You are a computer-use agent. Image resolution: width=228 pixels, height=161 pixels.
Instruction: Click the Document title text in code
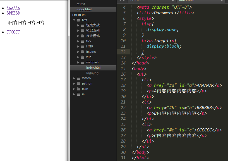pyautogui.click(x=164, y=13)
